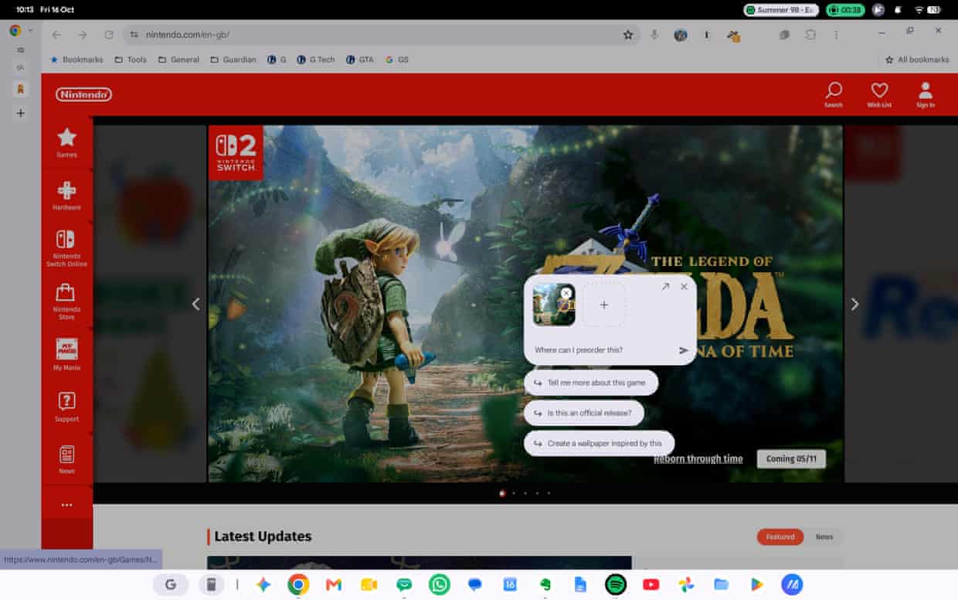Open the GS bookmark

397,60
